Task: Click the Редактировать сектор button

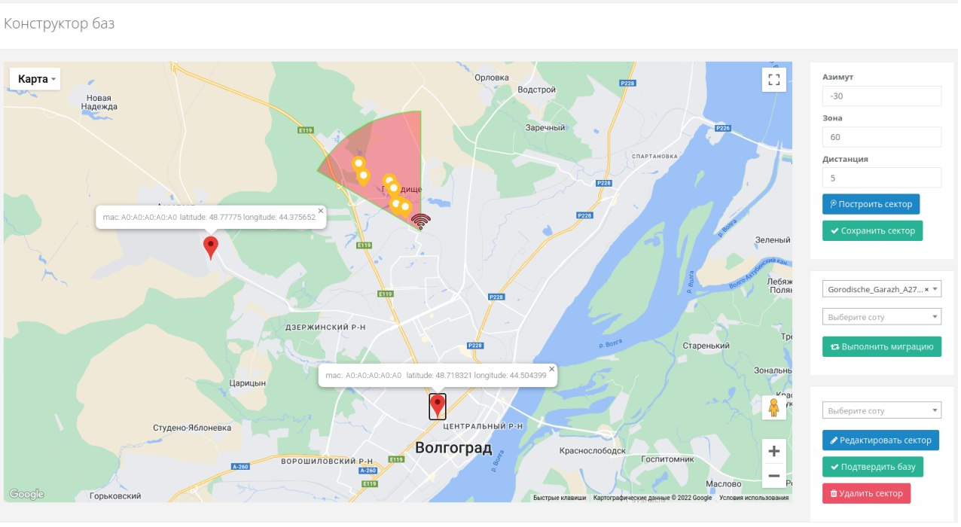Action: 880,440
